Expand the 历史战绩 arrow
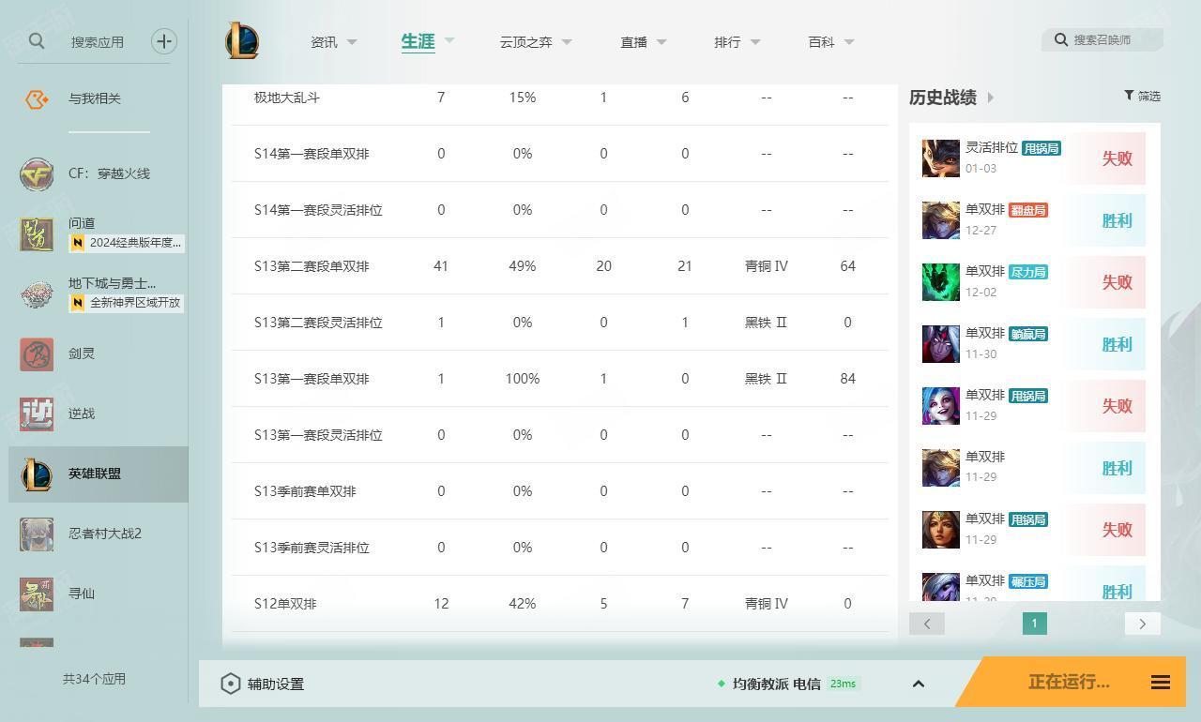This screenshot has width=1201, height=722. click(x=991, y=98)
